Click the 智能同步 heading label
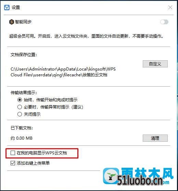178x191 pixels. click(x=23, y=22)
